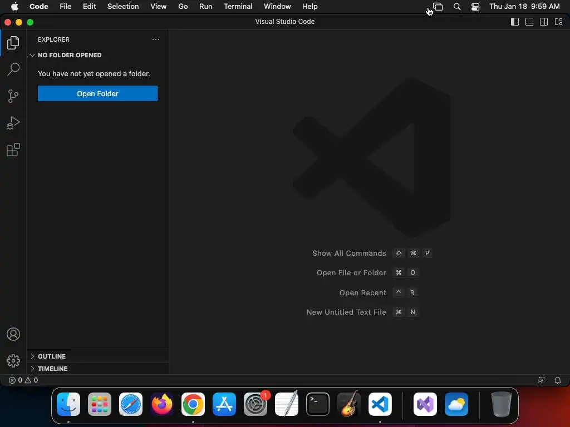Screen dimensions: 570x427
Task: Open the Edit menu
Action: click(x=90, y=7)
